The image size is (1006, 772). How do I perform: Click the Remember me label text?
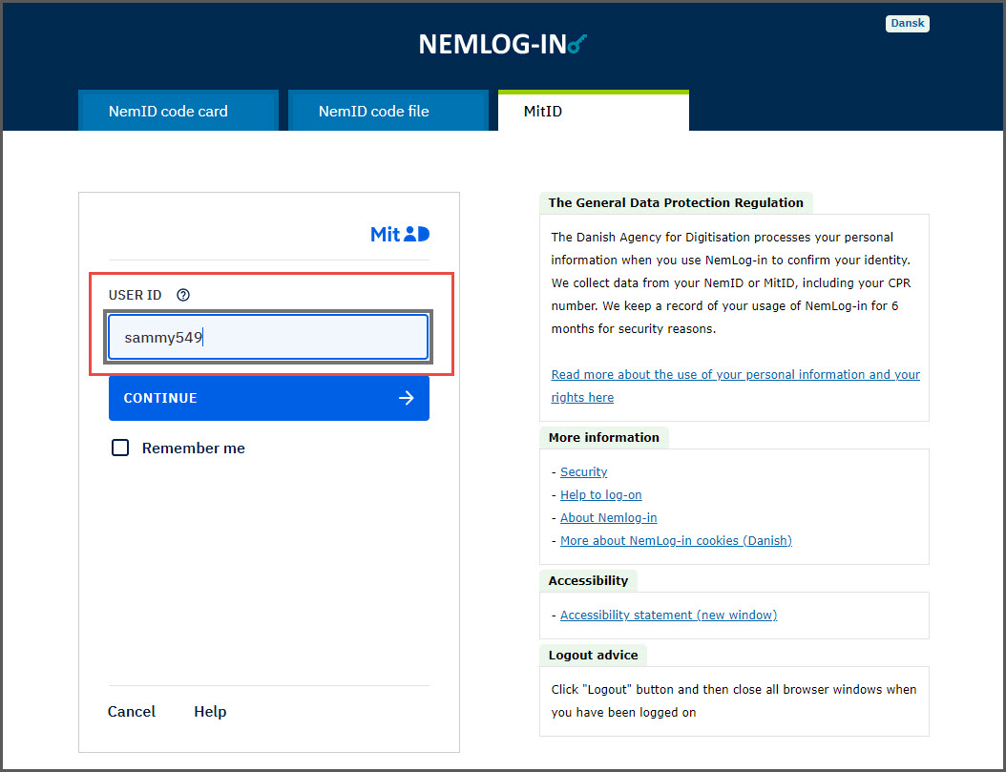click(194, 449)
